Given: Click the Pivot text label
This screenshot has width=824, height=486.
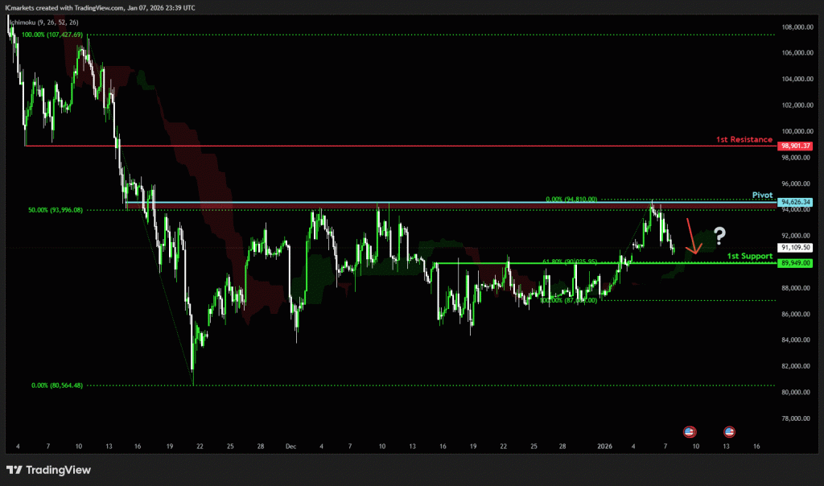Looking at the screenshot, I should point(762,195).
